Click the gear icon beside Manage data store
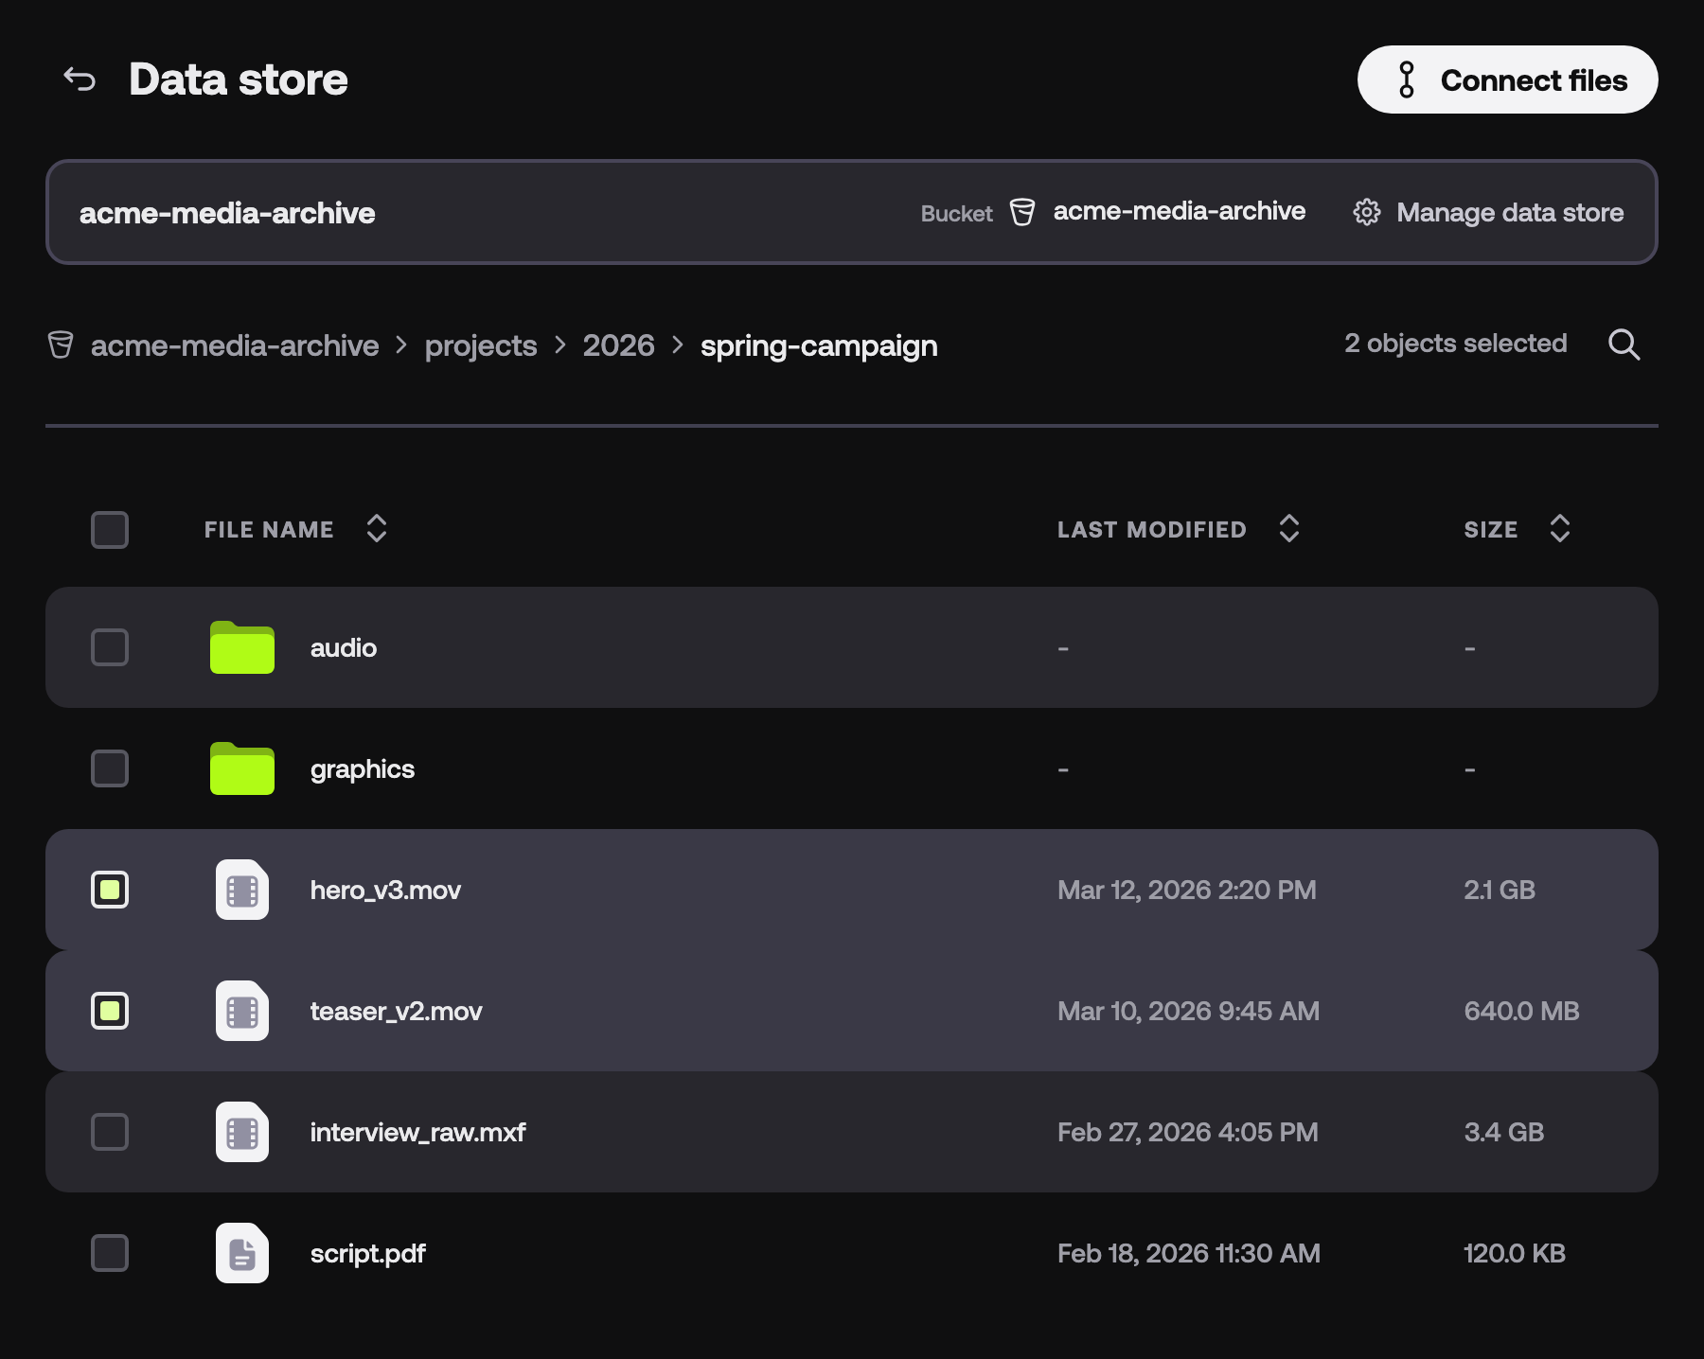Image resolution: width=1704 pixels, height=1359 pixels. (x=1366, y=212)
